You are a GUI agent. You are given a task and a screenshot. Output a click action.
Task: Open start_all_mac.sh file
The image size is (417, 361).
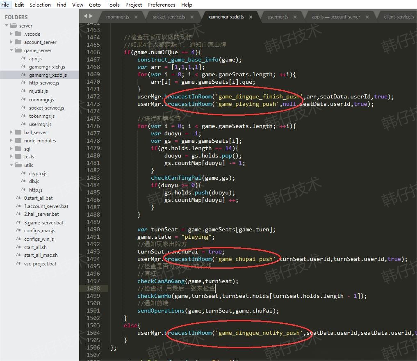[x=41, y=255]
